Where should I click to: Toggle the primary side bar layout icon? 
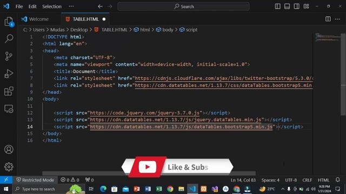(x=277, y=6)
